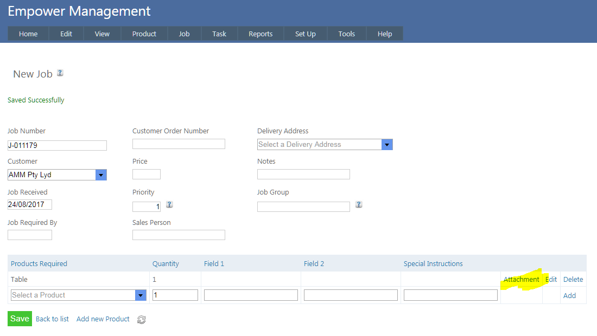Open the Tools menu

346,34
